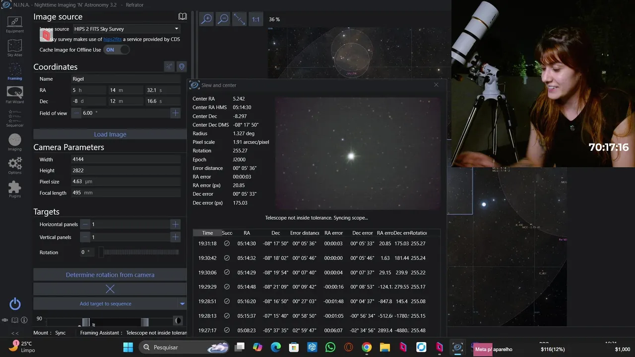635x357 pixels.
Task: Increase Field of view with plus button
Action: pos(175,113)
